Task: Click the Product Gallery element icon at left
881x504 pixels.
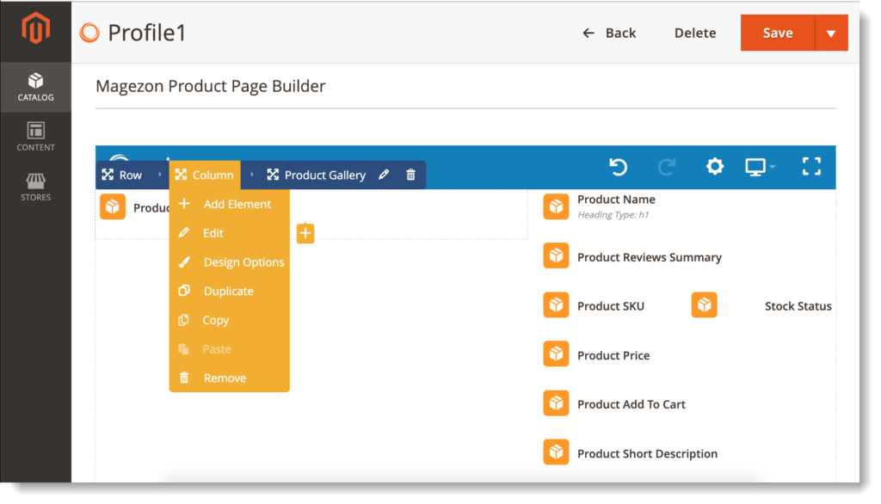Action: click(x=113, y=206)
